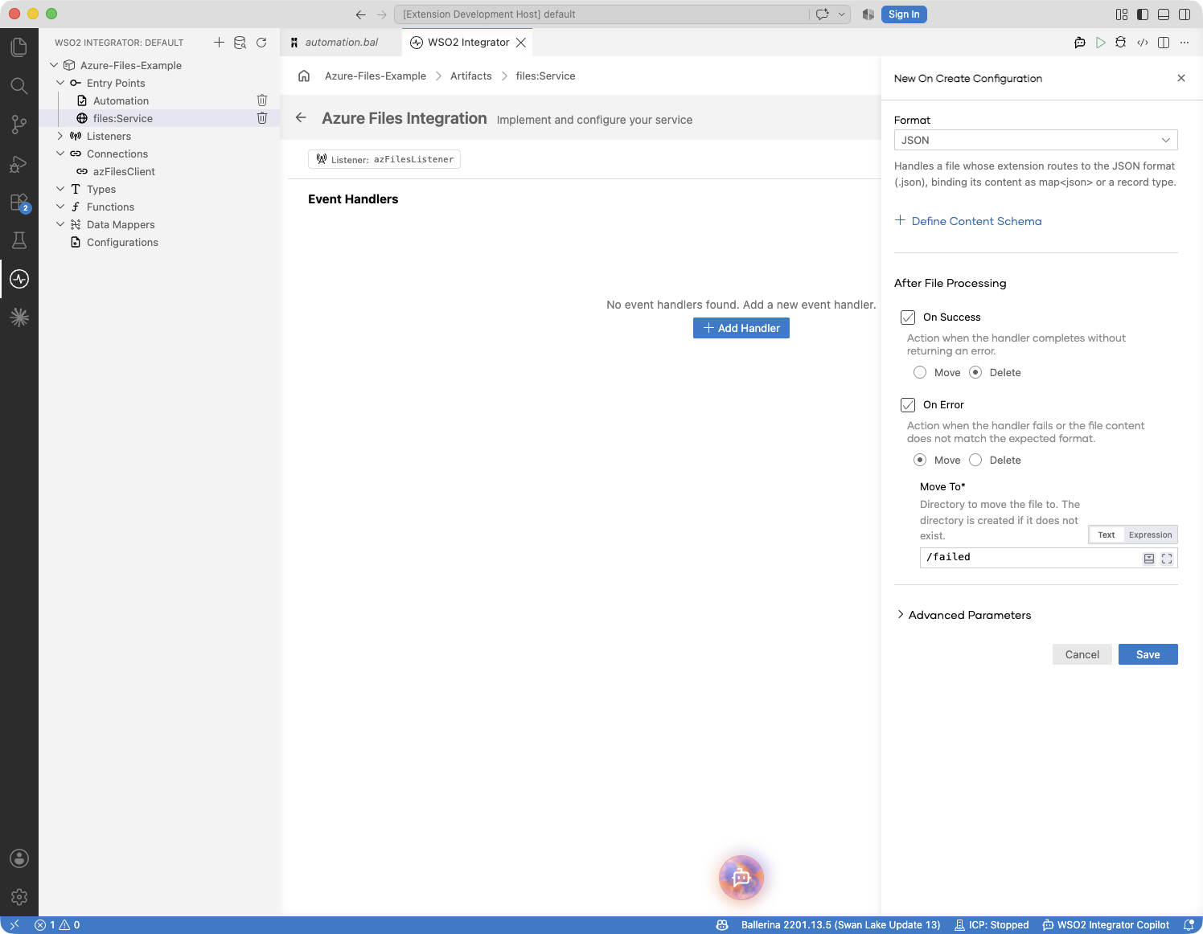Expand the Listeners tree node
This screenshot has height=934, width=1203.
(x=60, y=136)
